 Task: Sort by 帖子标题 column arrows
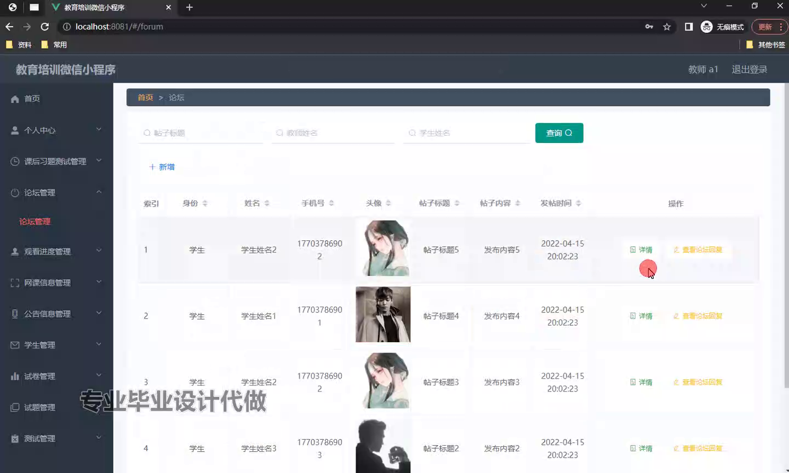[457, 203]
